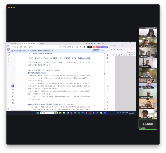Star the PDF document tab
This screenshot has width=166, height=153.
(23, 44)
